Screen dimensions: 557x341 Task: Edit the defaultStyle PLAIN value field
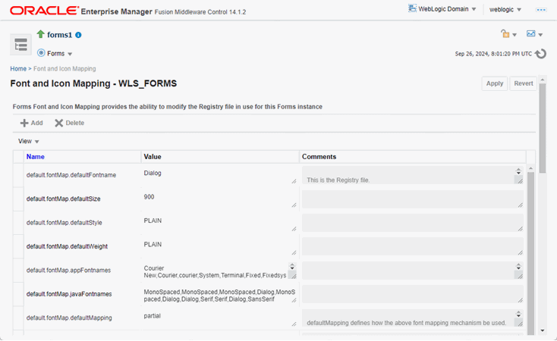[219, 223]
